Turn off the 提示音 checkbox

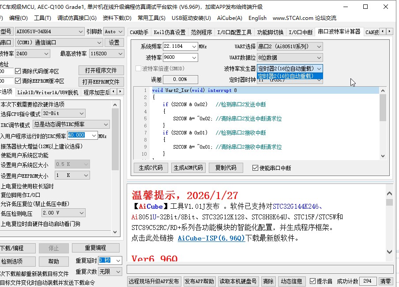click(313, 280)
